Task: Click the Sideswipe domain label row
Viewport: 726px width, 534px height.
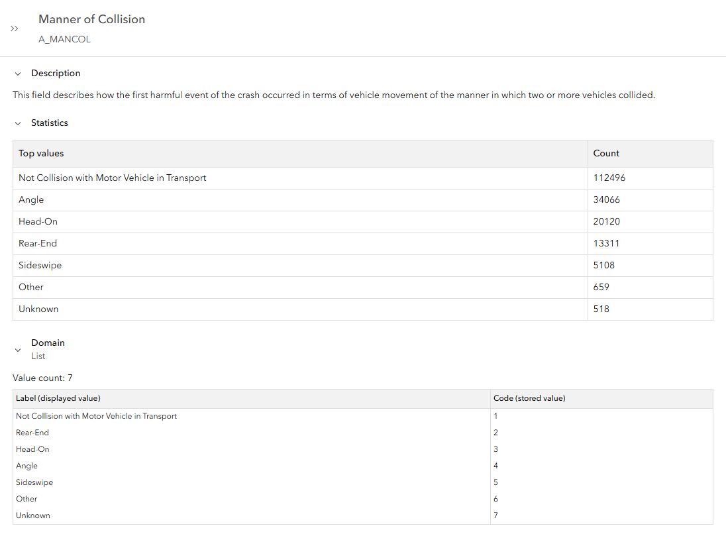Action: coord(34,482)
